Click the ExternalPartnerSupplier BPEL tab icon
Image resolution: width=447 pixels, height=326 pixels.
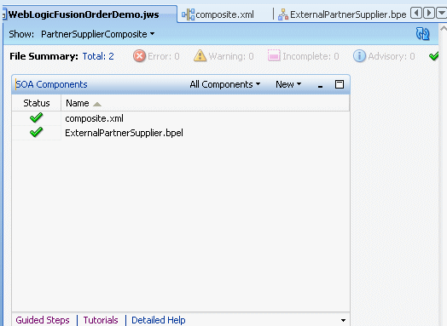(283, 14)
